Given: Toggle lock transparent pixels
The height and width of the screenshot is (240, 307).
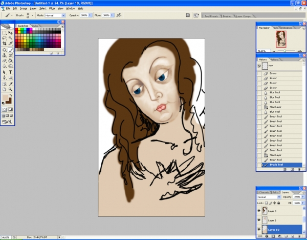Looking at the screenshot, I should tap(266, 203).
